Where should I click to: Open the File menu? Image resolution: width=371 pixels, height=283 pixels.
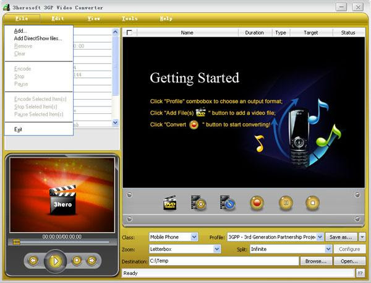click(22, 19)
